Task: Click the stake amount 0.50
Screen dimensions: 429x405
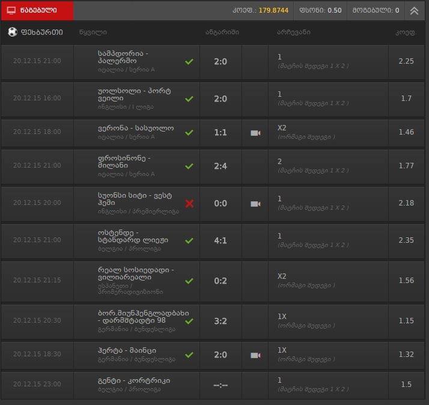Action: point(334,10)
